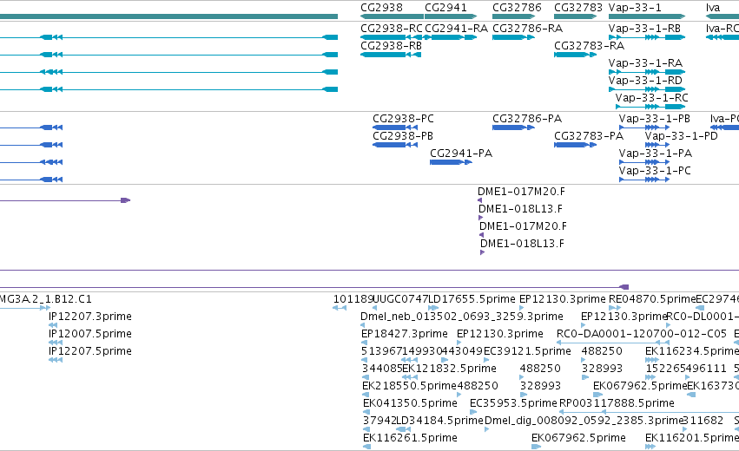Select the Vap-33-1-PB protein label
739x451 pixels.
point(655,119)
